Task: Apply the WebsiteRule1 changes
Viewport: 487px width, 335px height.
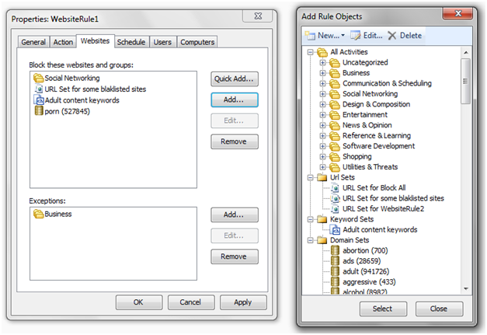Action: [243, 302]
